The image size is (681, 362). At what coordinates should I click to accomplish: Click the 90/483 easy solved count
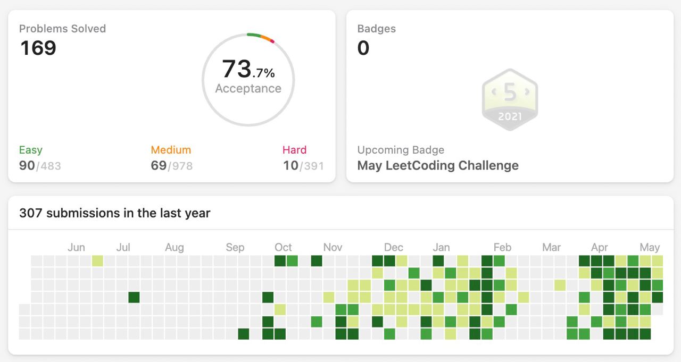[x=40, y=165]
